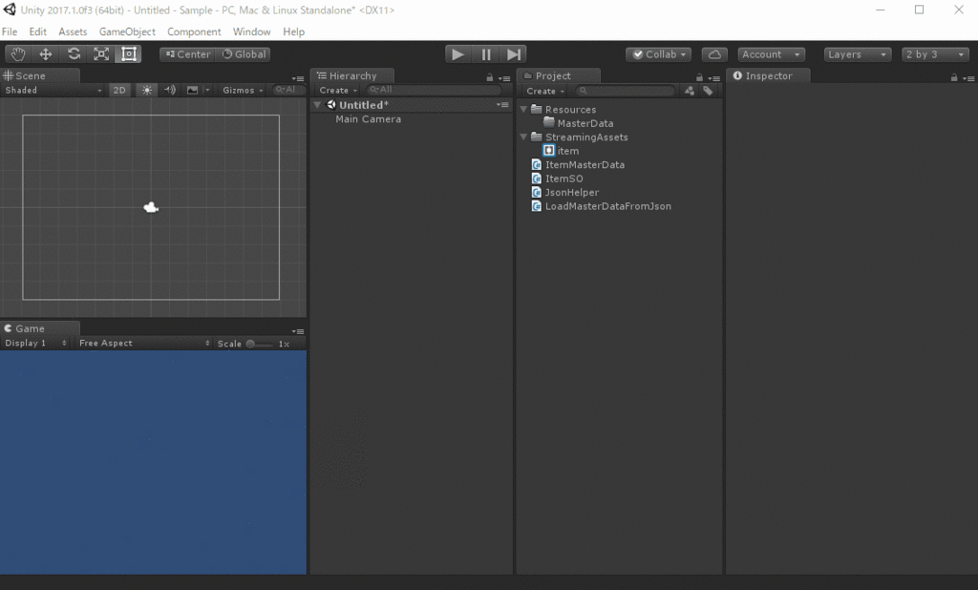Open the Layers dropdown

857,54
